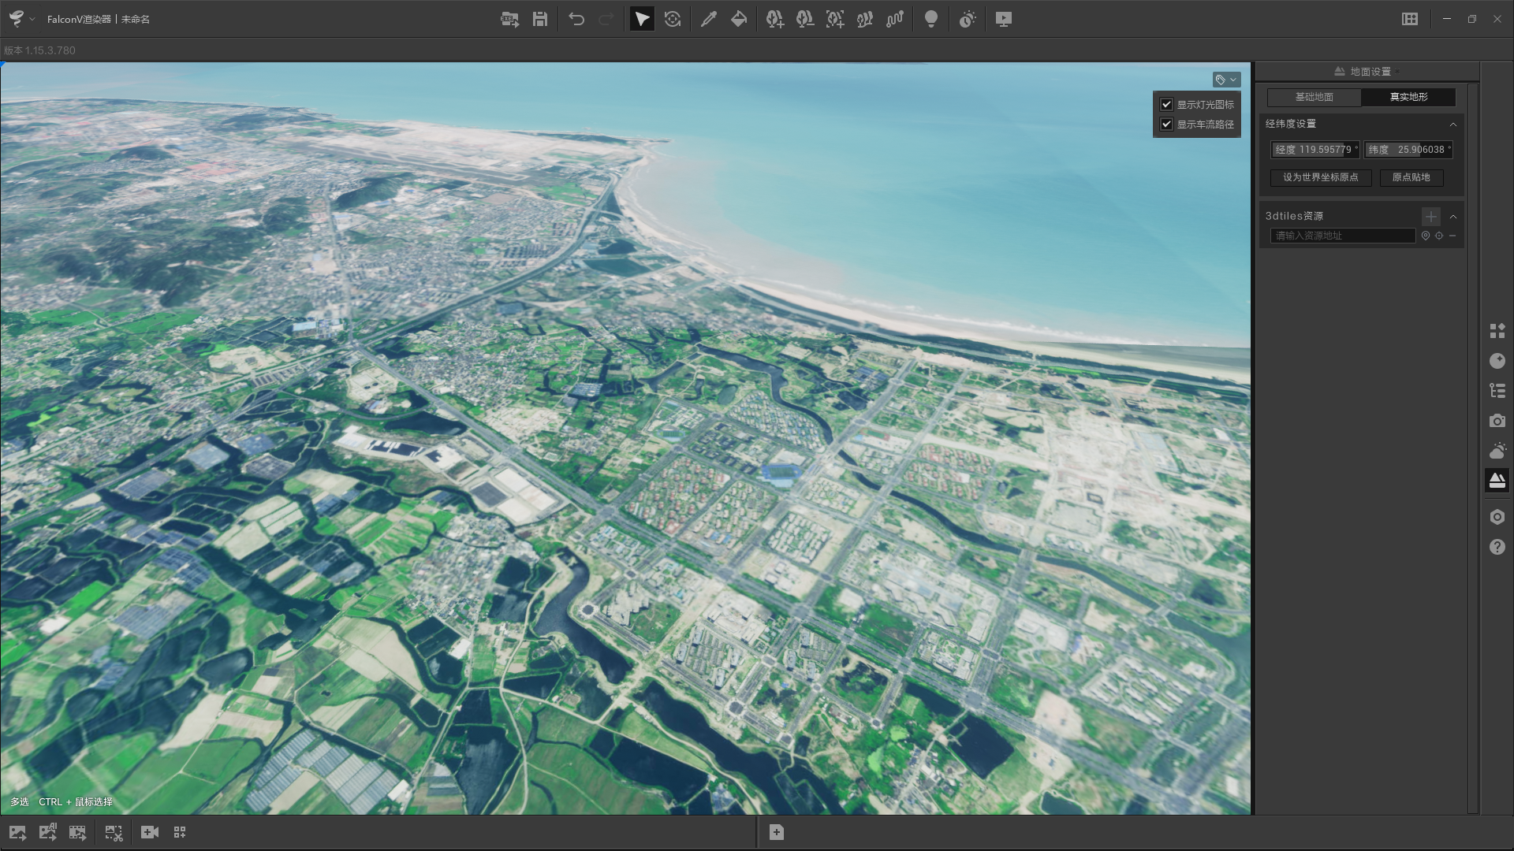Switch to the 基础地面 tab

(x=1314, y=97)
